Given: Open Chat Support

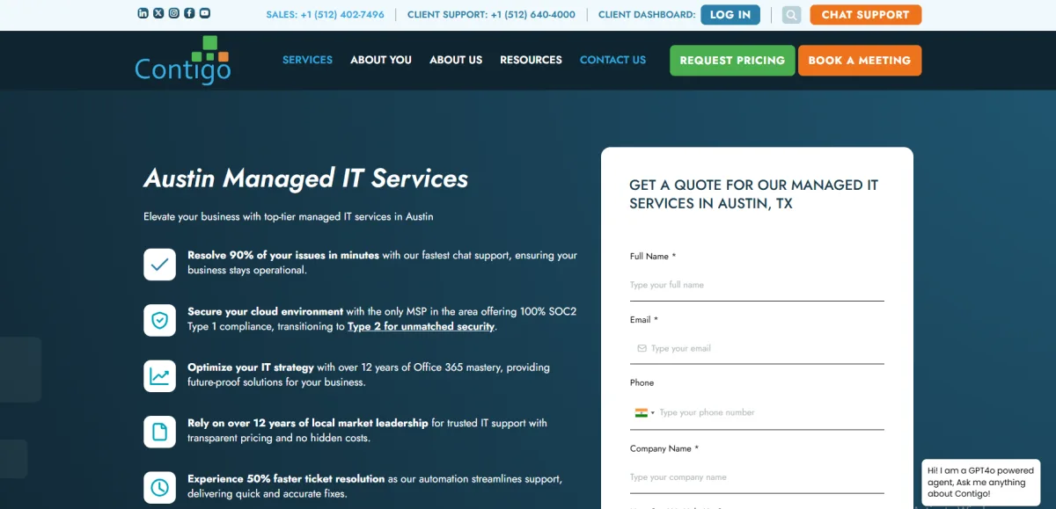Looking at the screenshot, I should point(866,14).
